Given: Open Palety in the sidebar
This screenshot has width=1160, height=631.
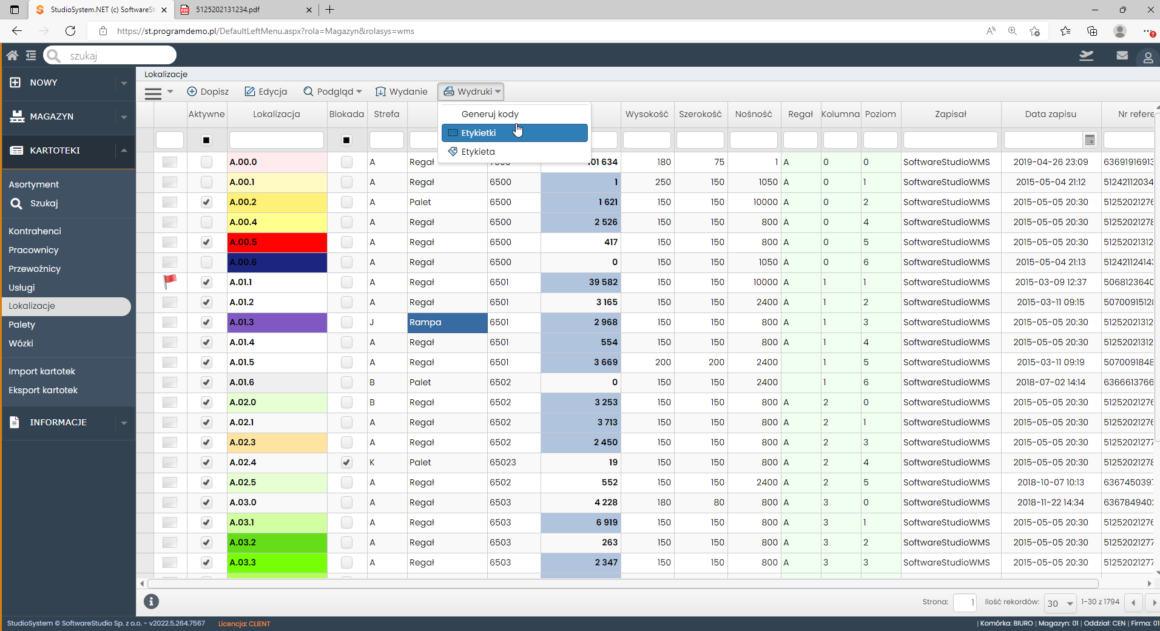Looking at the screenshot, I should pos(22,325).
